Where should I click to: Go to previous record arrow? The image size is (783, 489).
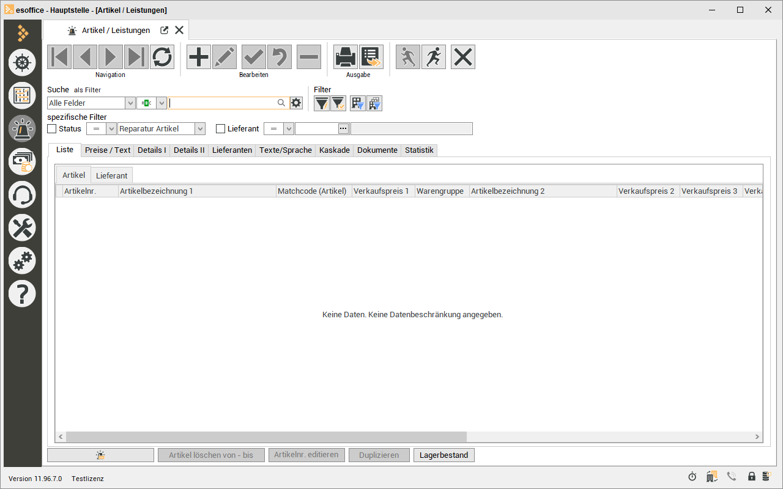(x=85, y=57)
